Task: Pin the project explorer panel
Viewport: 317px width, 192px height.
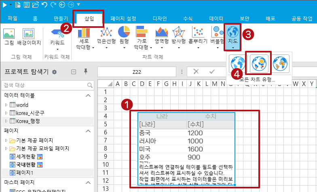Action: pyautogui.click(x=85, y=71)
